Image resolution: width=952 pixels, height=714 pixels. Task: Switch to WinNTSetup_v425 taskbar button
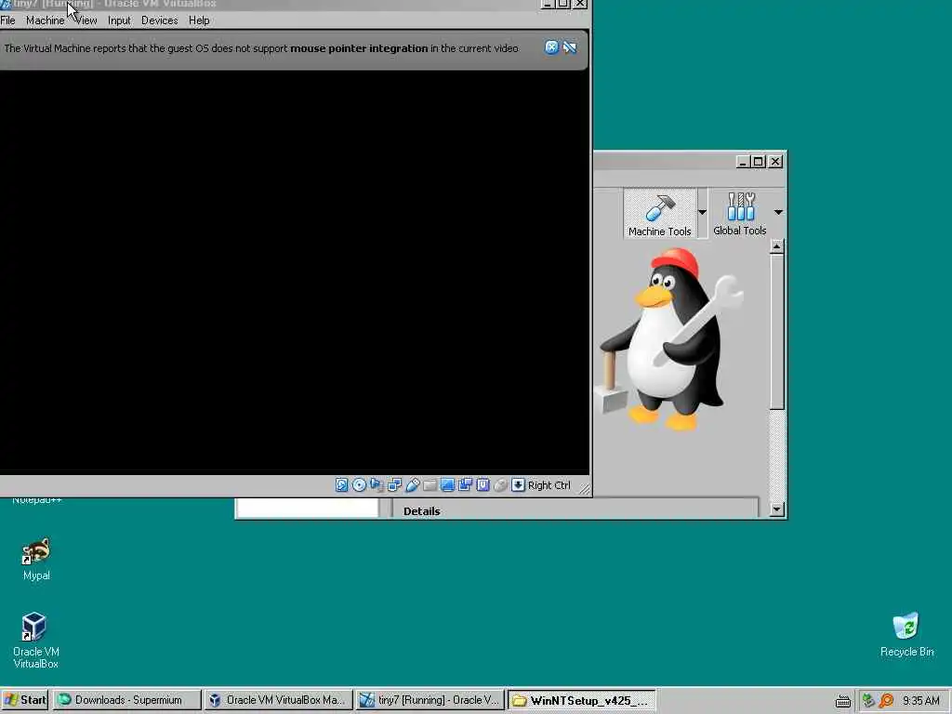[582, 700]
